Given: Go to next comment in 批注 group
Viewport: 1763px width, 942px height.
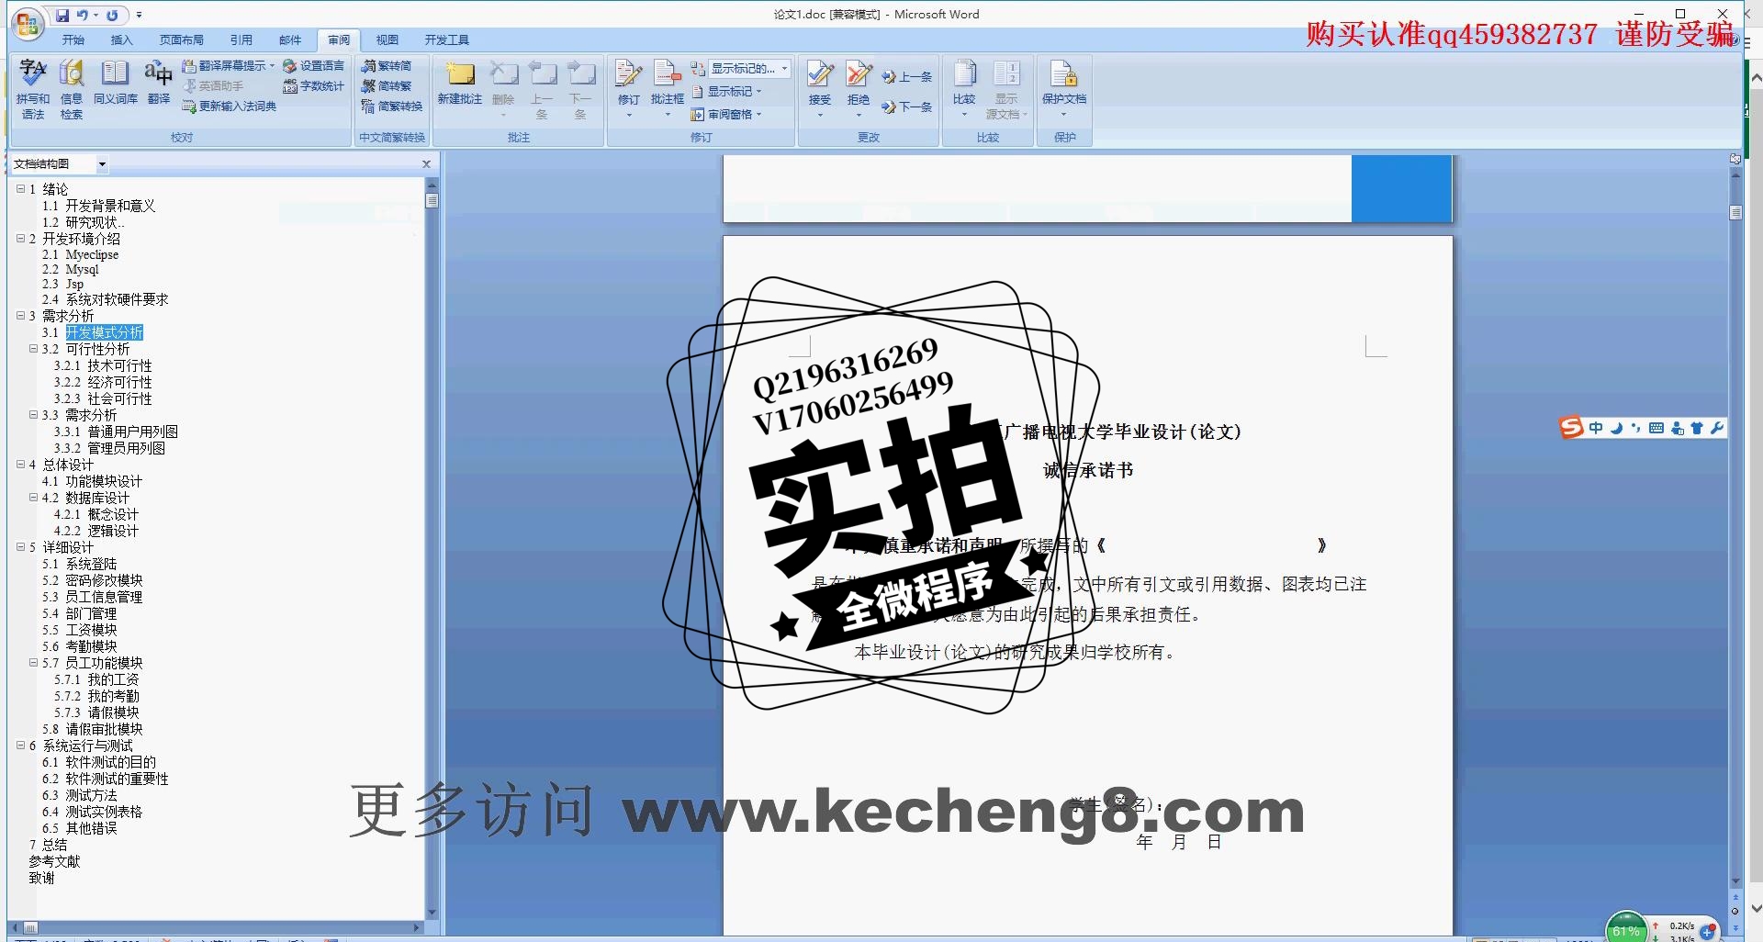Looking at the screenshot, I should [580, 89].
